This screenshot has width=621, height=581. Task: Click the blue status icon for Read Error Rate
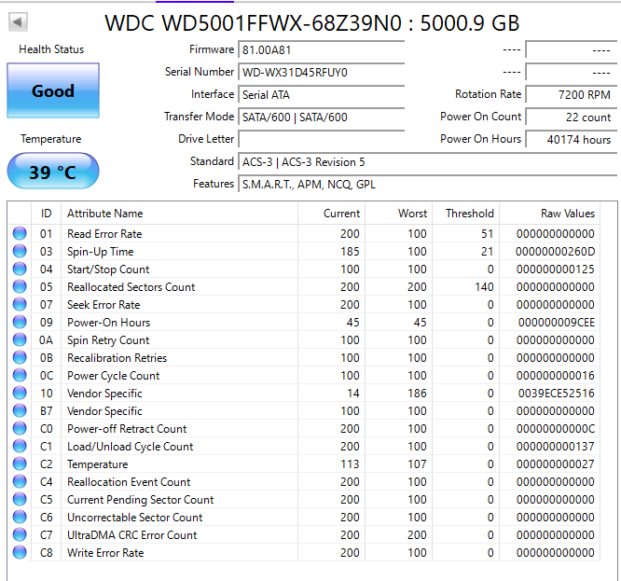click(20, 234)
